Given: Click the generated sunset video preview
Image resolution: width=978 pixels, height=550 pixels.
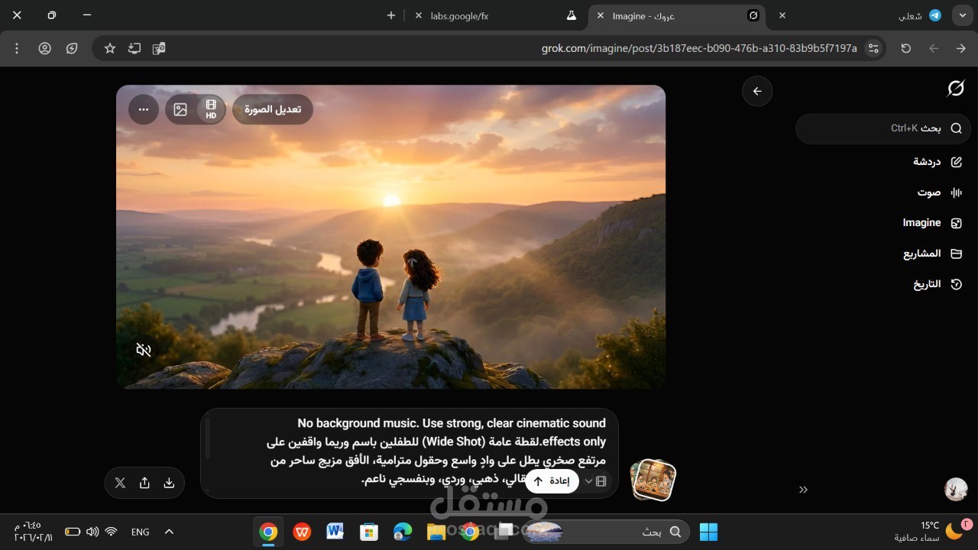Looking at the screenshot, I should [390, 237].
